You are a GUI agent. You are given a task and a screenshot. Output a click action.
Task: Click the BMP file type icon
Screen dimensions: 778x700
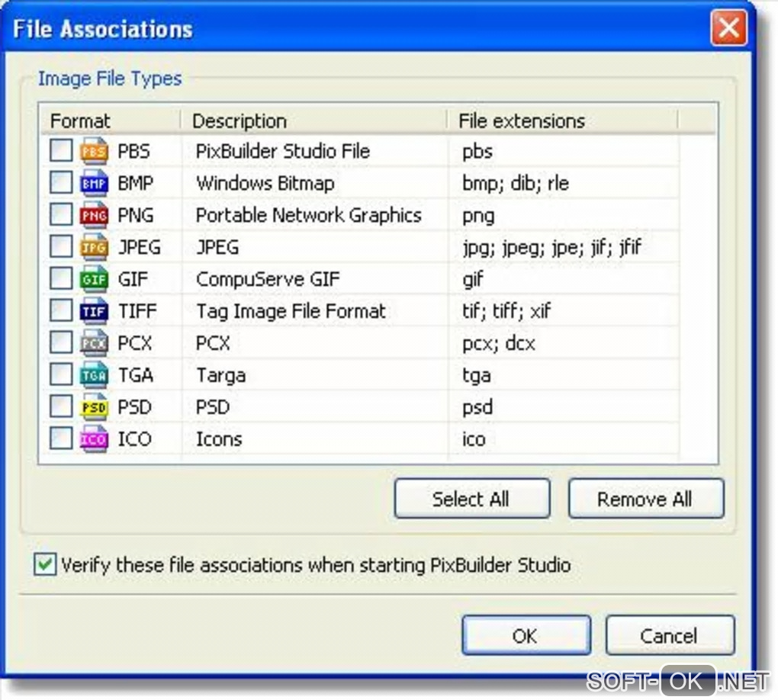pyautogui.click(x=94, y=183)
